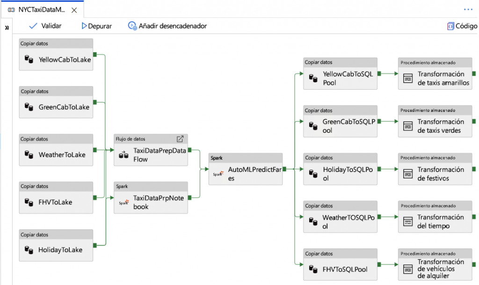Expand the collapsed left side panel
The image size is (479, 285).
click(7, 28)
